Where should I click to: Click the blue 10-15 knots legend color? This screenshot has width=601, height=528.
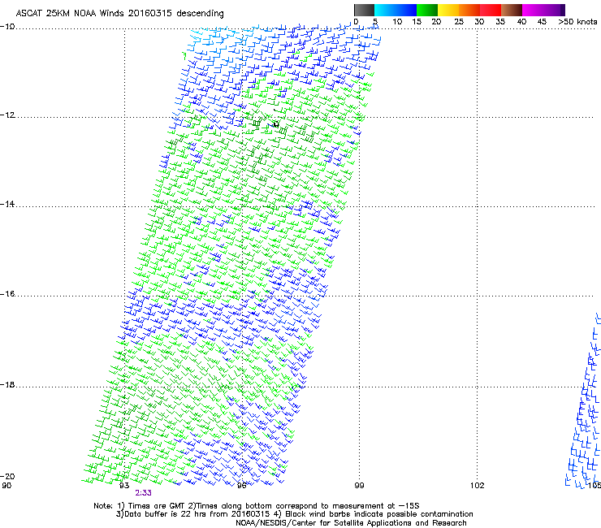[406, 10]
